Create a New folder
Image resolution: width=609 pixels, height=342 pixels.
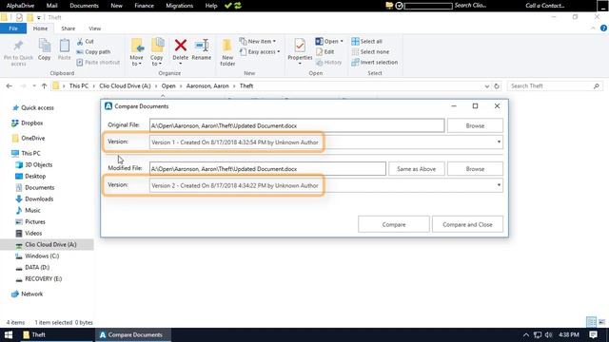point(227,52)
